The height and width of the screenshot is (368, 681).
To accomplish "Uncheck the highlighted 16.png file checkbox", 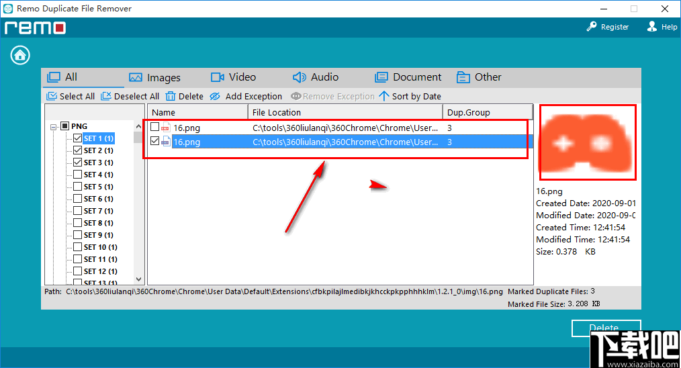I will coord(154,141).
